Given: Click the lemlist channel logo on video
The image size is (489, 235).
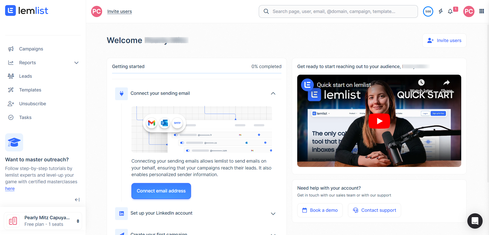Looking at the screenshot, I should pos(307,85).
